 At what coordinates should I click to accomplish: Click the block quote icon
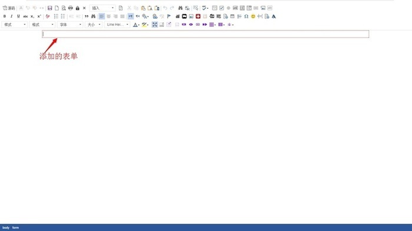(x=87, y=16)
